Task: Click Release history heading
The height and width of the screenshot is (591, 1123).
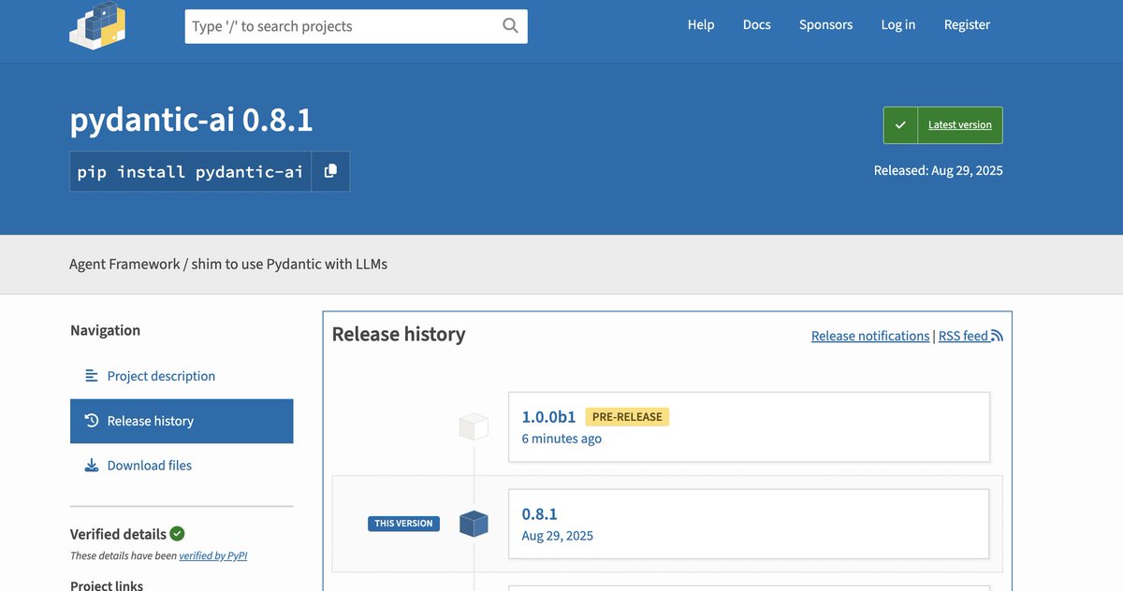Action: 399,334
